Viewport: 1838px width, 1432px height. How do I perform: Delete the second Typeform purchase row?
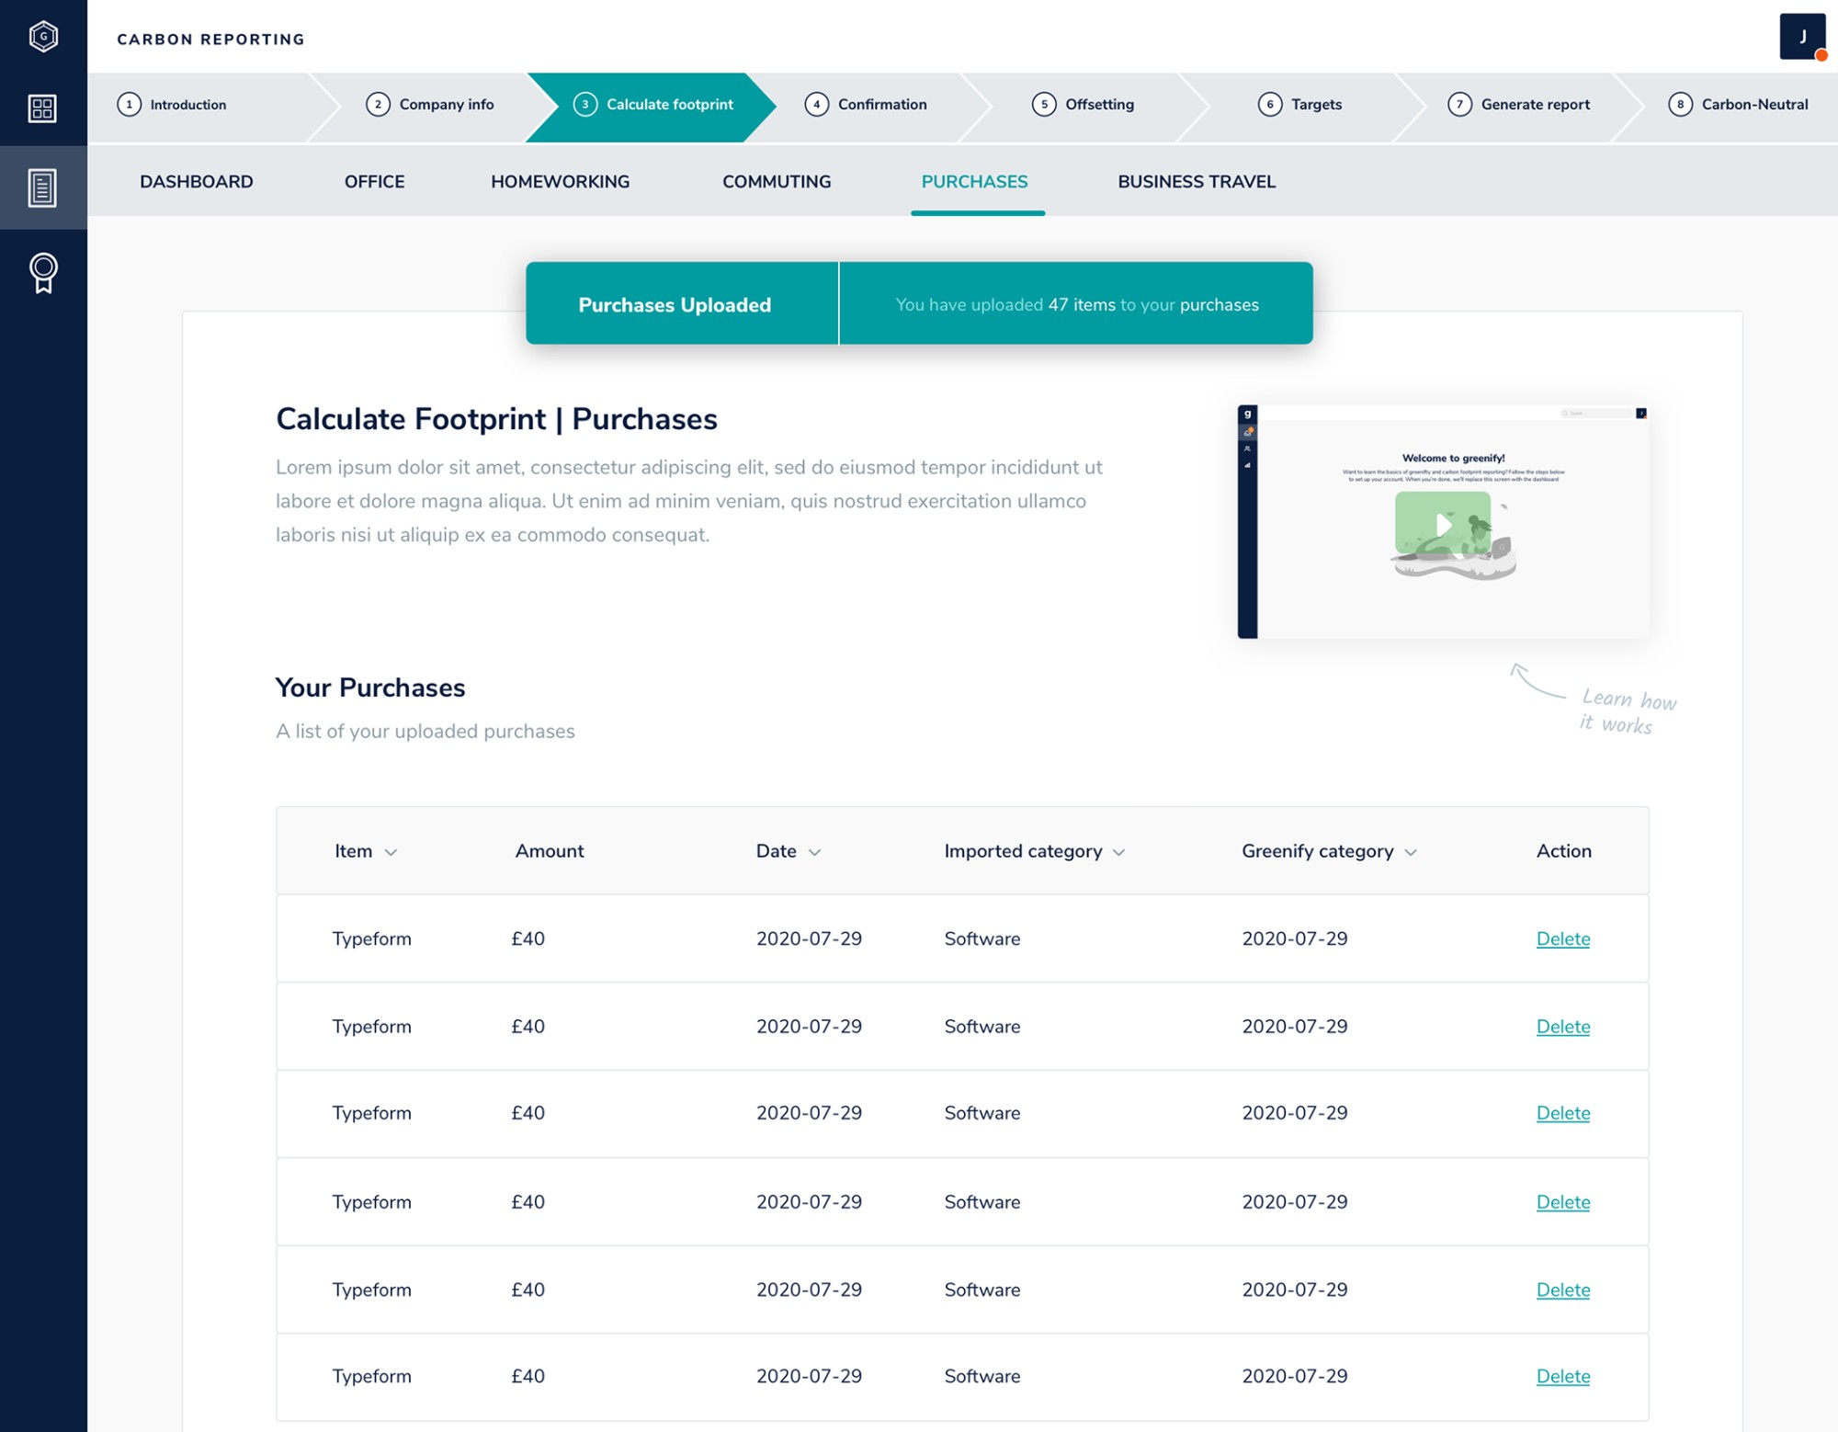tap(1563, 1027)
